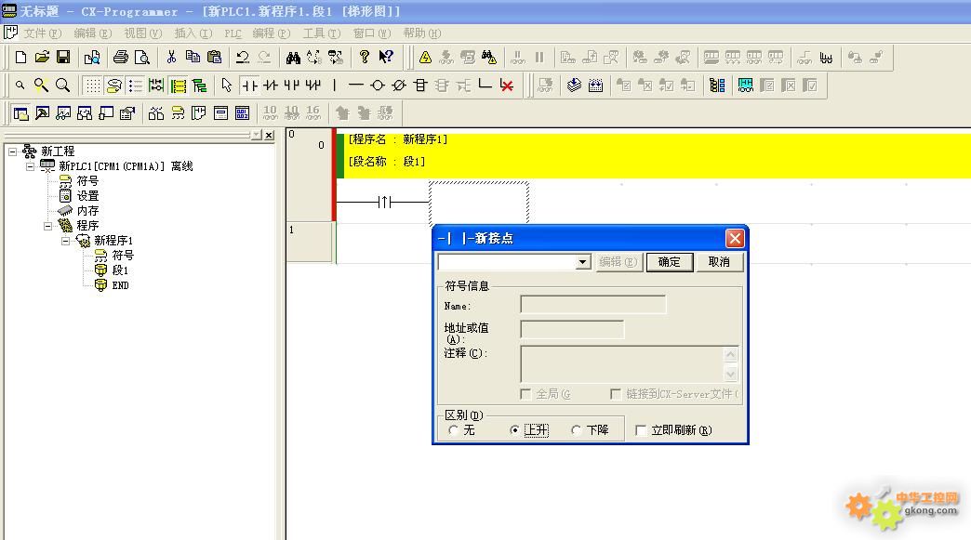Toggle the grid display icon
The image size is (971, 540).
click(x=92, y=86)
